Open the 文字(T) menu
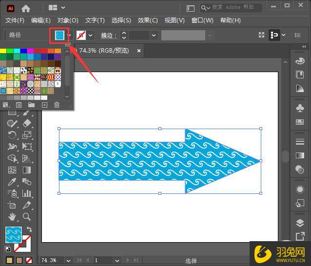 coord(95,20)
